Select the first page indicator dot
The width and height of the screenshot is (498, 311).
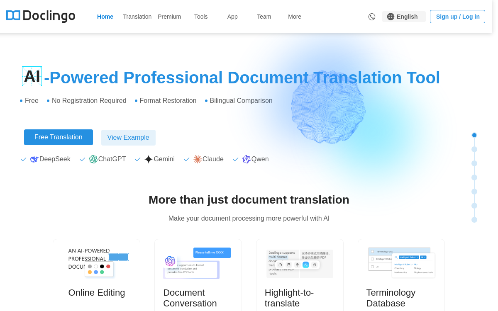tap(474, 135)
